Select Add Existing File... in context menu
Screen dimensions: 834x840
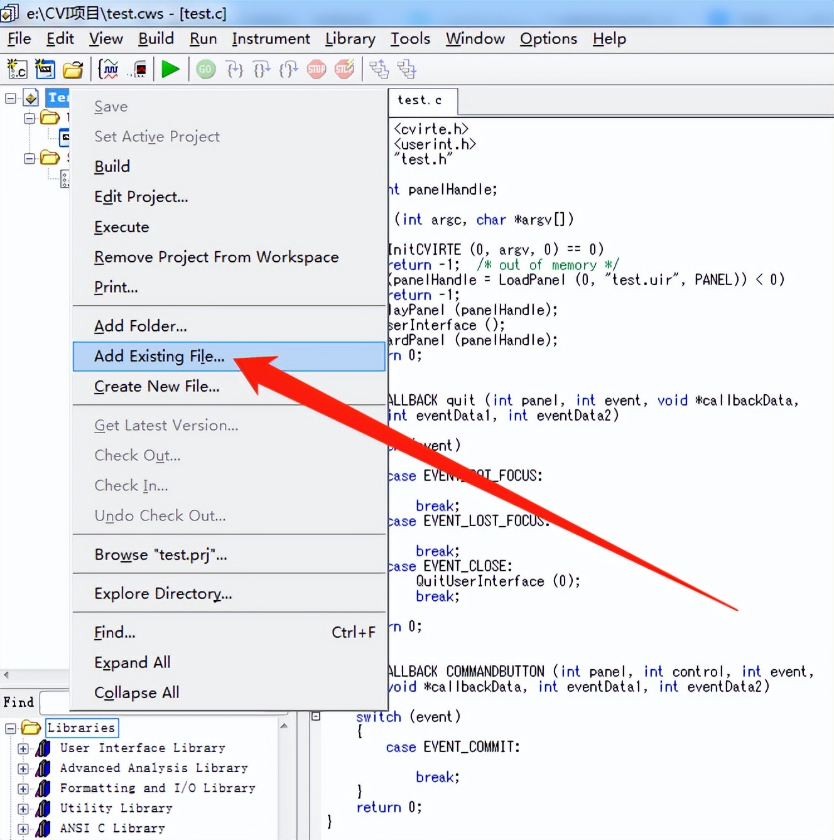pos(159,357)
